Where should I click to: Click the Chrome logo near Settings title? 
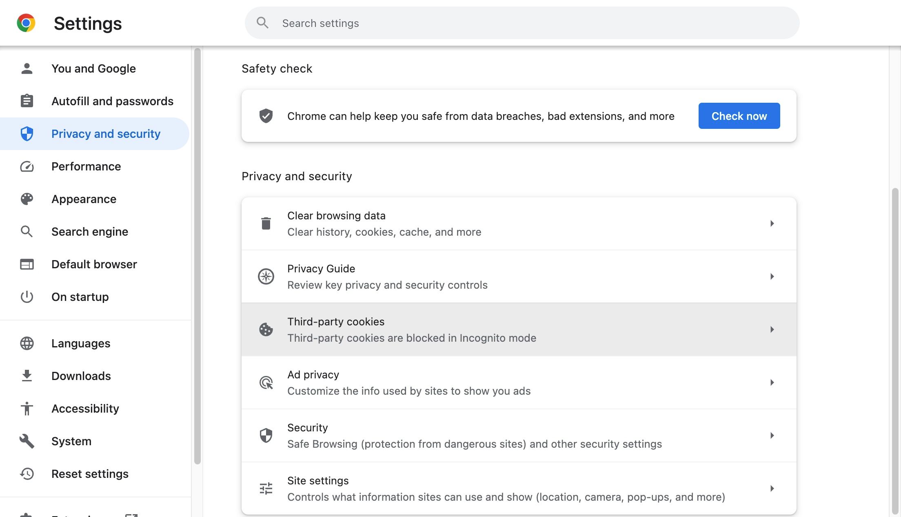click(x=26, y=23)
